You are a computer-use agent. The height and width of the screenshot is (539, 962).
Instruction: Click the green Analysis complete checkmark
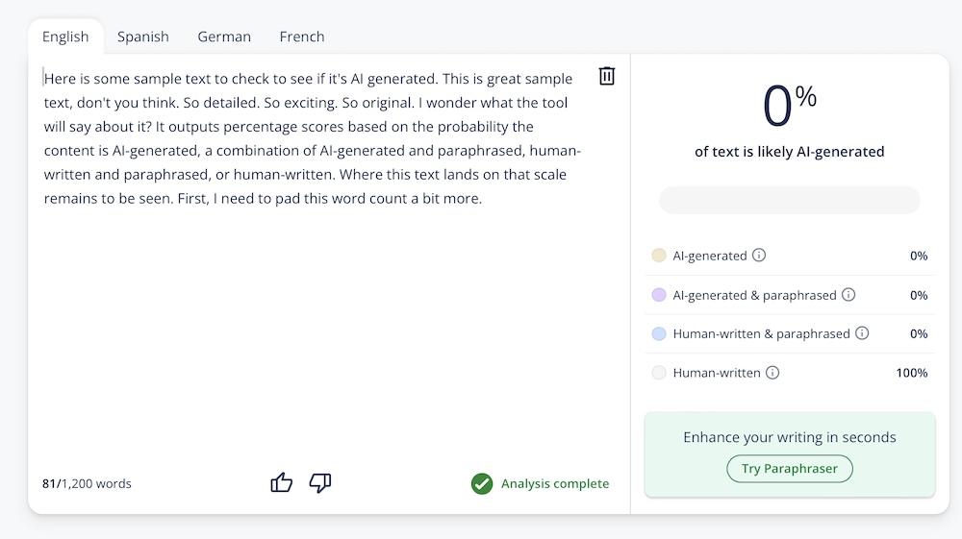pyautogui.click(x=482, y=483)
